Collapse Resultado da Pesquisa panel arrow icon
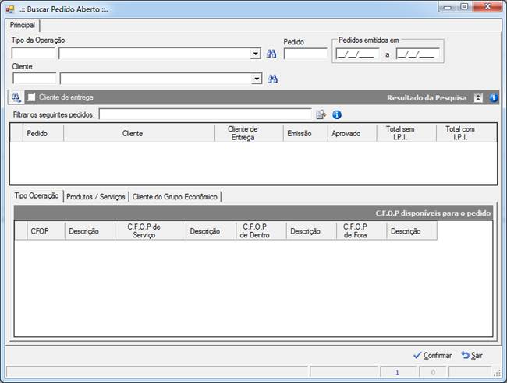The image size is (507, 383). click(x=478, y=98)
